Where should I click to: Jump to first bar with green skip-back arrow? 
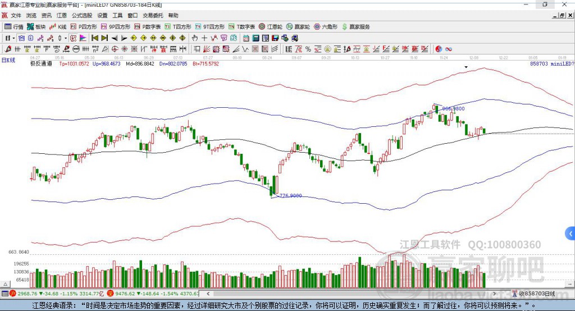[x=94, y=38]
